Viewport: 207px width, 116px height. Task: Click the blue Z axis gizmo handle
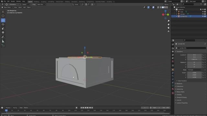click(165, 11)
